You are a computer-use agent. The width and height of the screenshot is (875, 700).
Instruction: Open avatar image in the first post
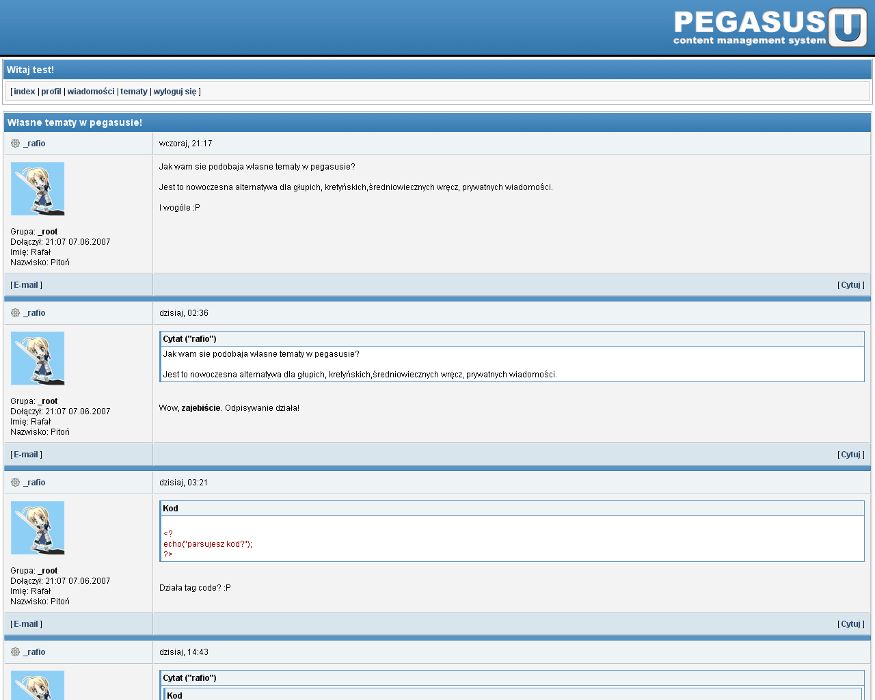[x=38, y=189]
